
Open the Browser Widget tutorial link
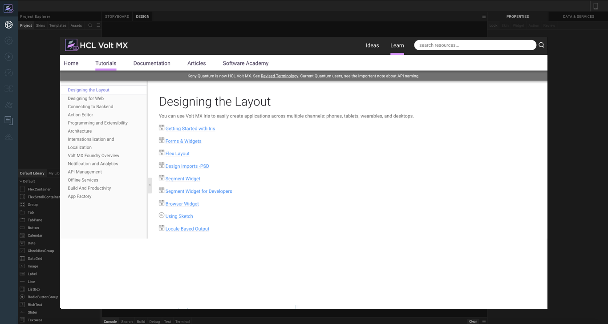tap(182, 204)
